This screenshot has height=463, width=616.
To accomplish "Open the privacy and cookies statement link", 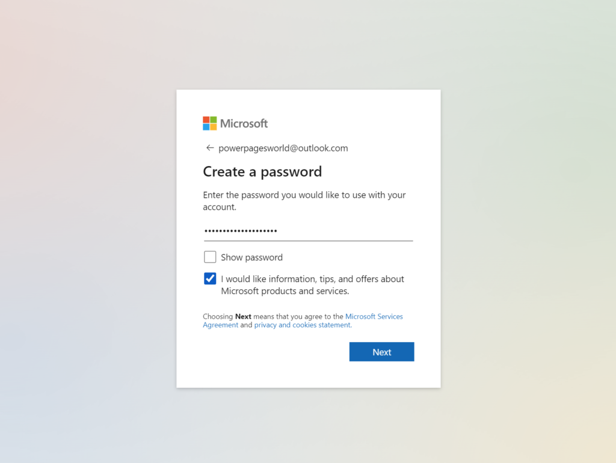I will coord(303,325).
